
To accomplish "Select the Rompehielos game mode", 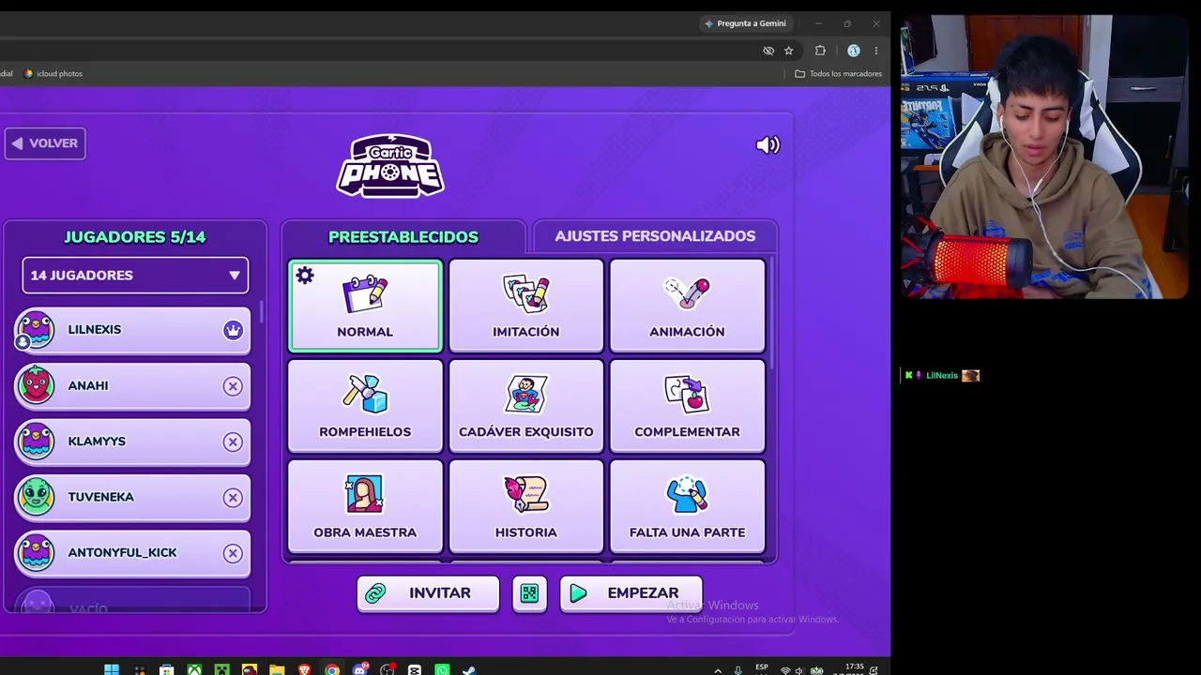I will 365,406.
